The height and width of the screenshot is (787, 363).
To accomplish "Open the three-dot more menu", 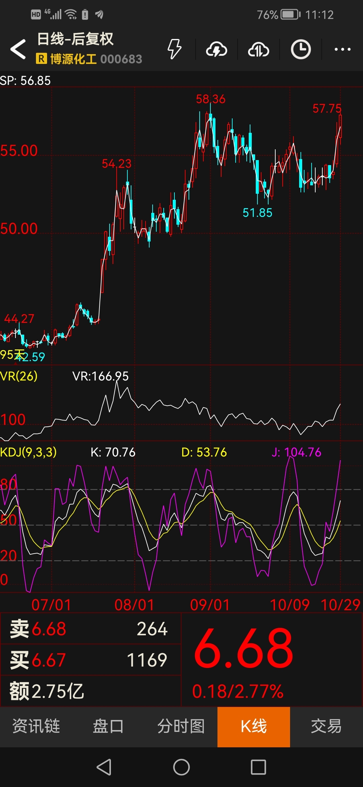I will [342, 49].
